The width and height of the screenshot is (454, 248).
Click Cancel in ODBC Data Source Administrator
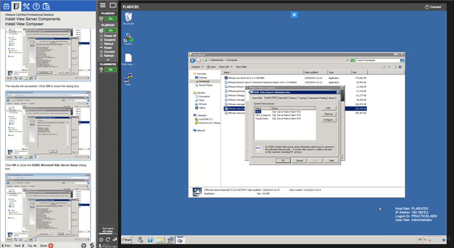pos(299,160)
